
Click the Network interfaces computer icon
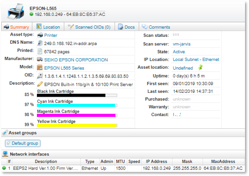pos(5,154)
